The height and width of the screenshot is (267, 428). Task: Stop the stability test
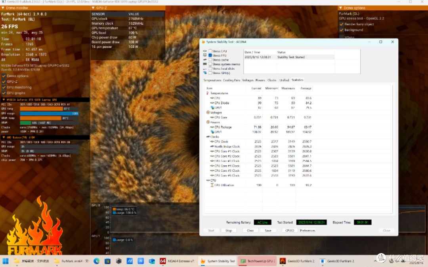coord(229,231)
